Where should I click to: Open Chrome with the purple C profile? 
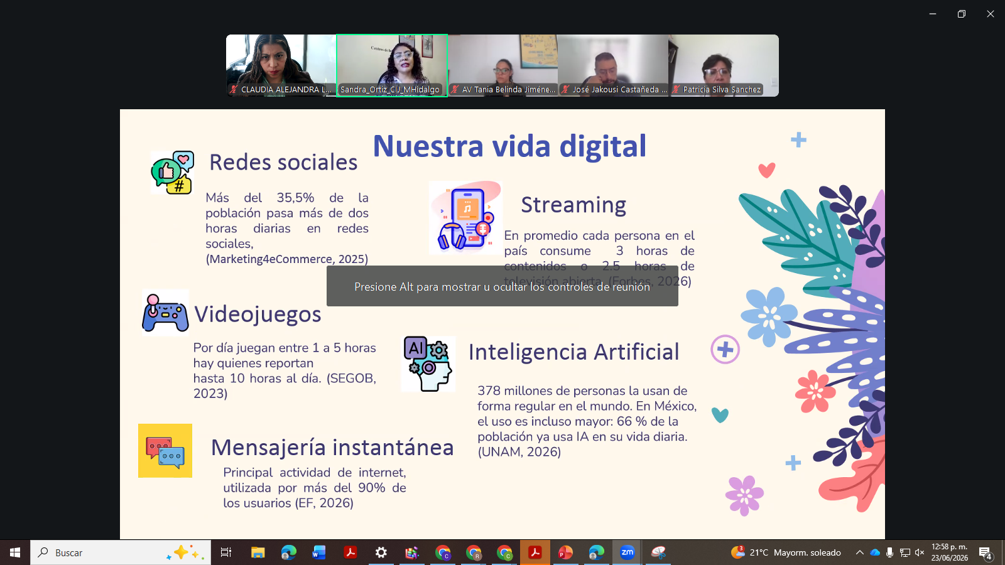(x=443, y=552)
